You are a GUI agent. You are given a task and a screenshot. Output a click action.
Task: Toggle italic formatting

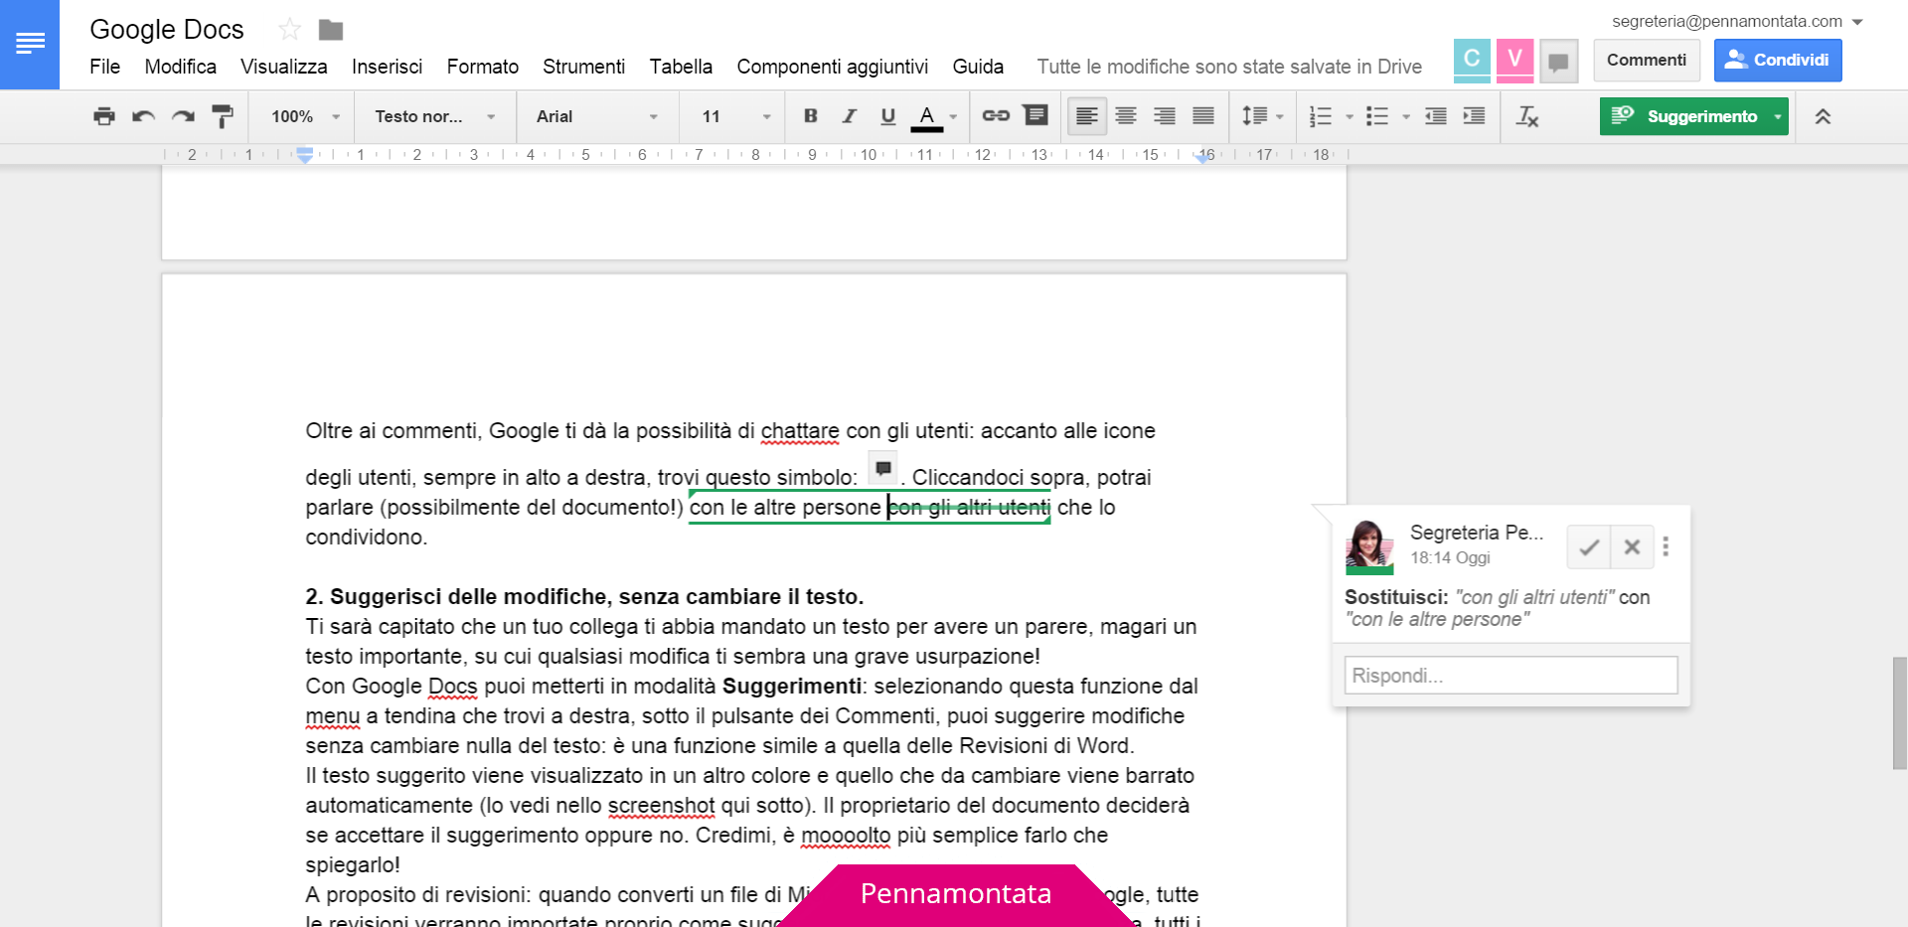849,116
